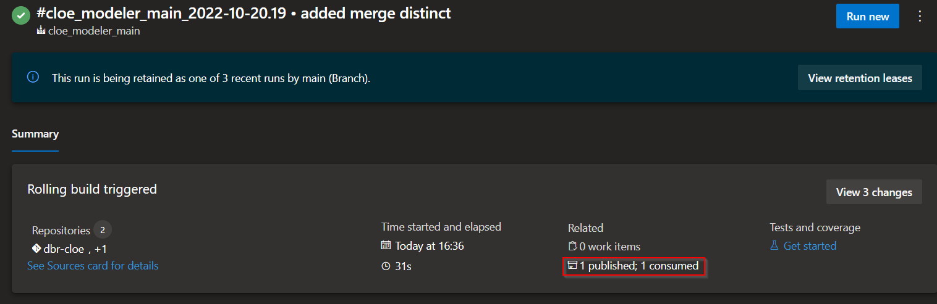Click the cloe_modeler_main pipeline name link
Viewport: 937px width, 304px height.
click(94, 31)
